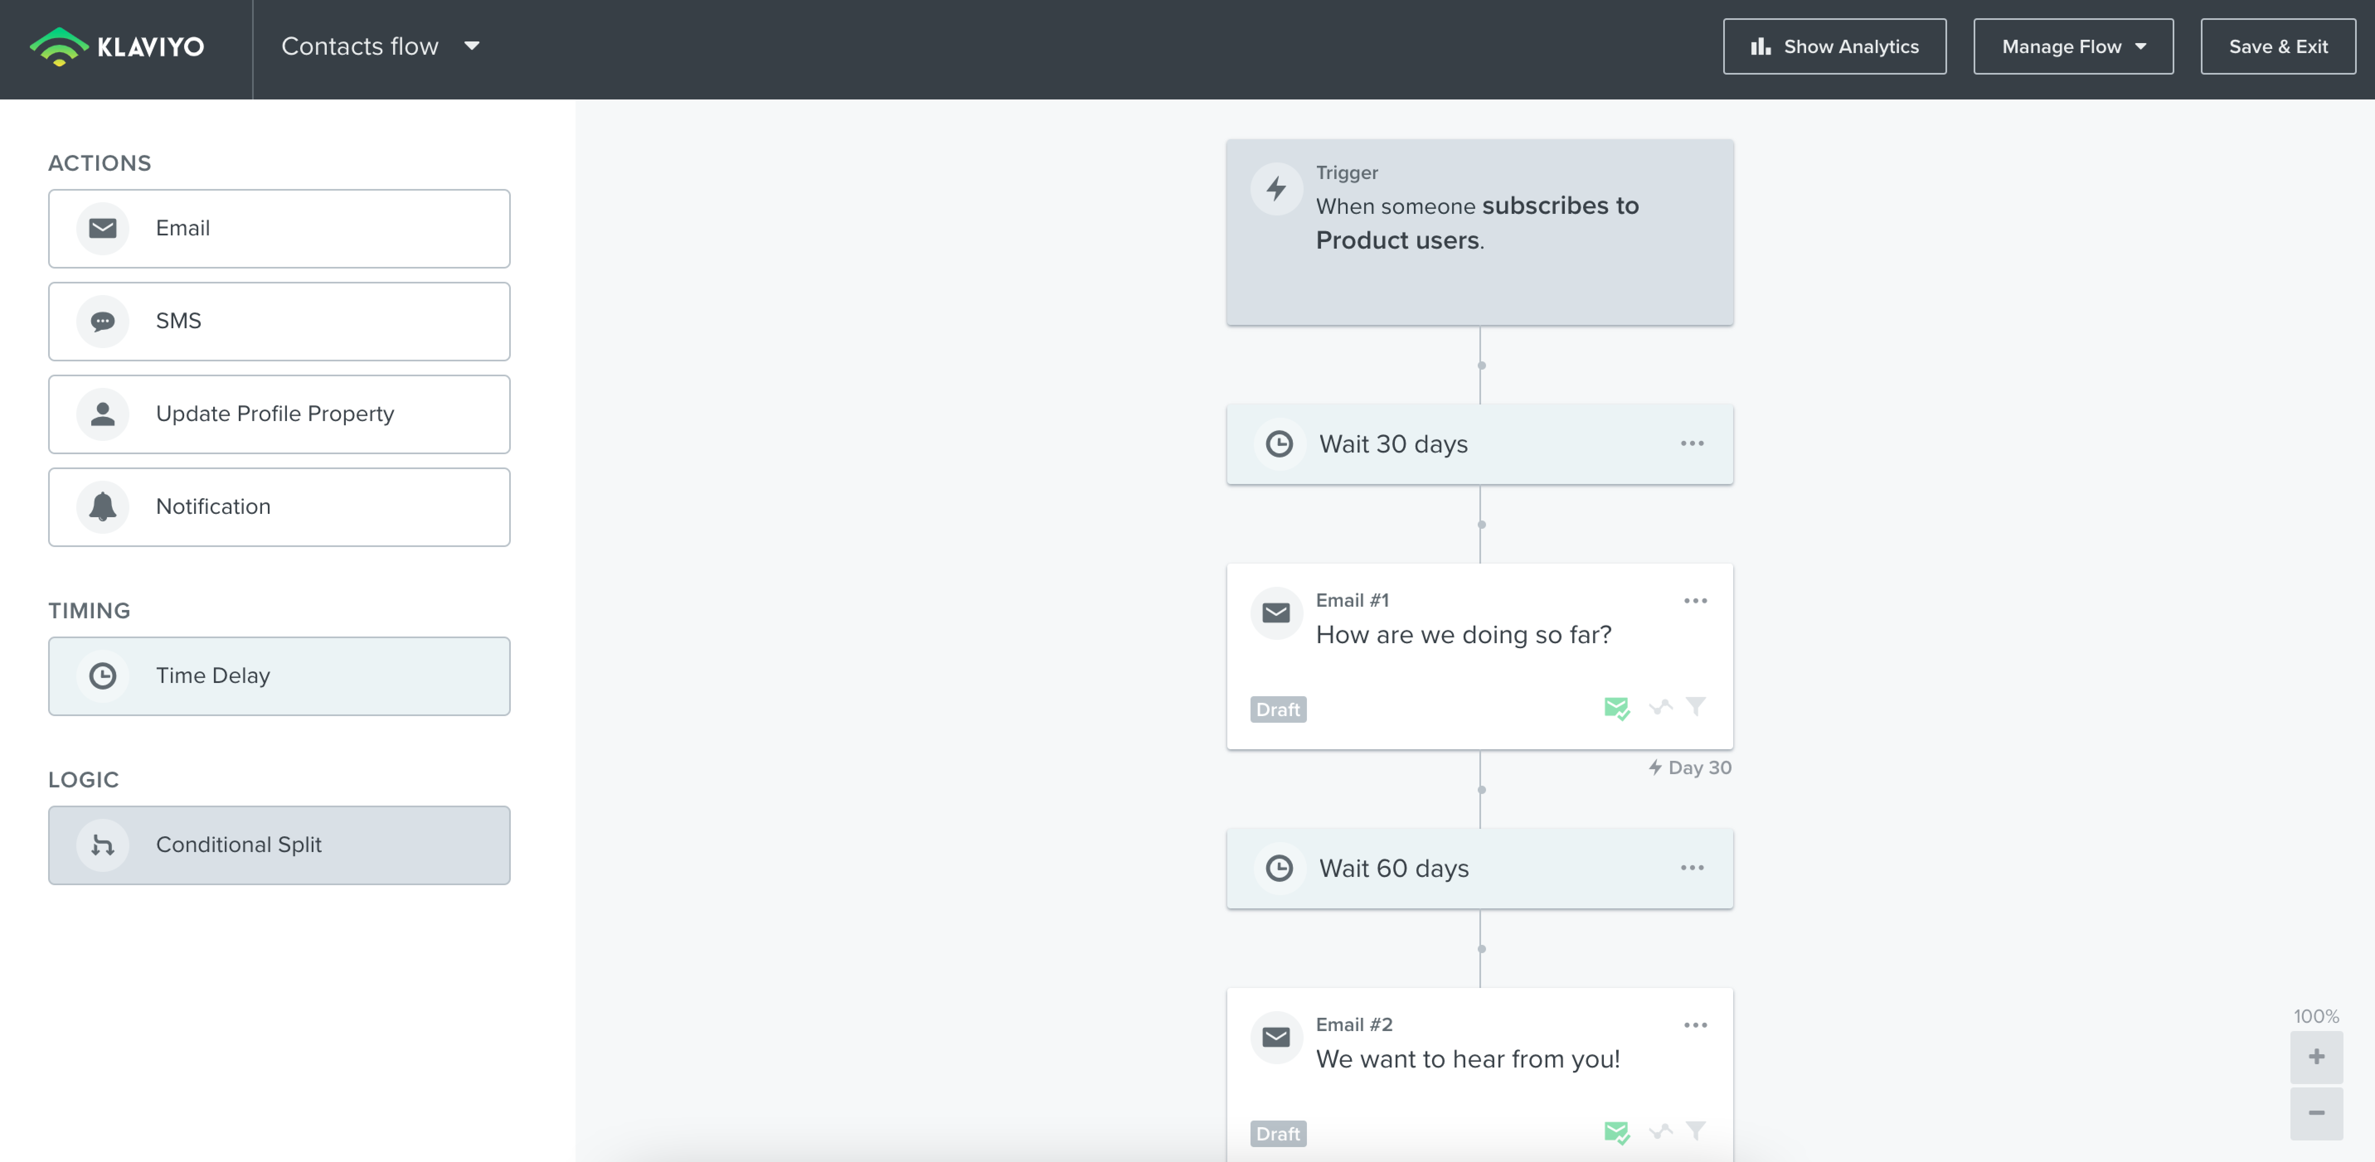Viewport: 2375px width, 1162px height.
Task: Click the Time Delay label
Action: [213, 675]
